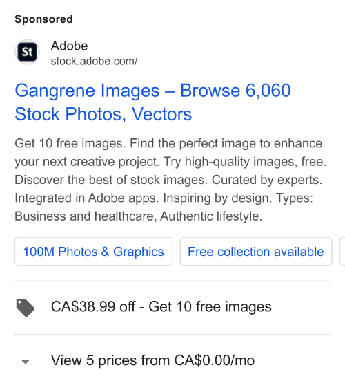Screen dimensions: 345x388
Task: Click "Business and healthcare, Authentic lifestyle" text
Action: (x=138, y=216)
